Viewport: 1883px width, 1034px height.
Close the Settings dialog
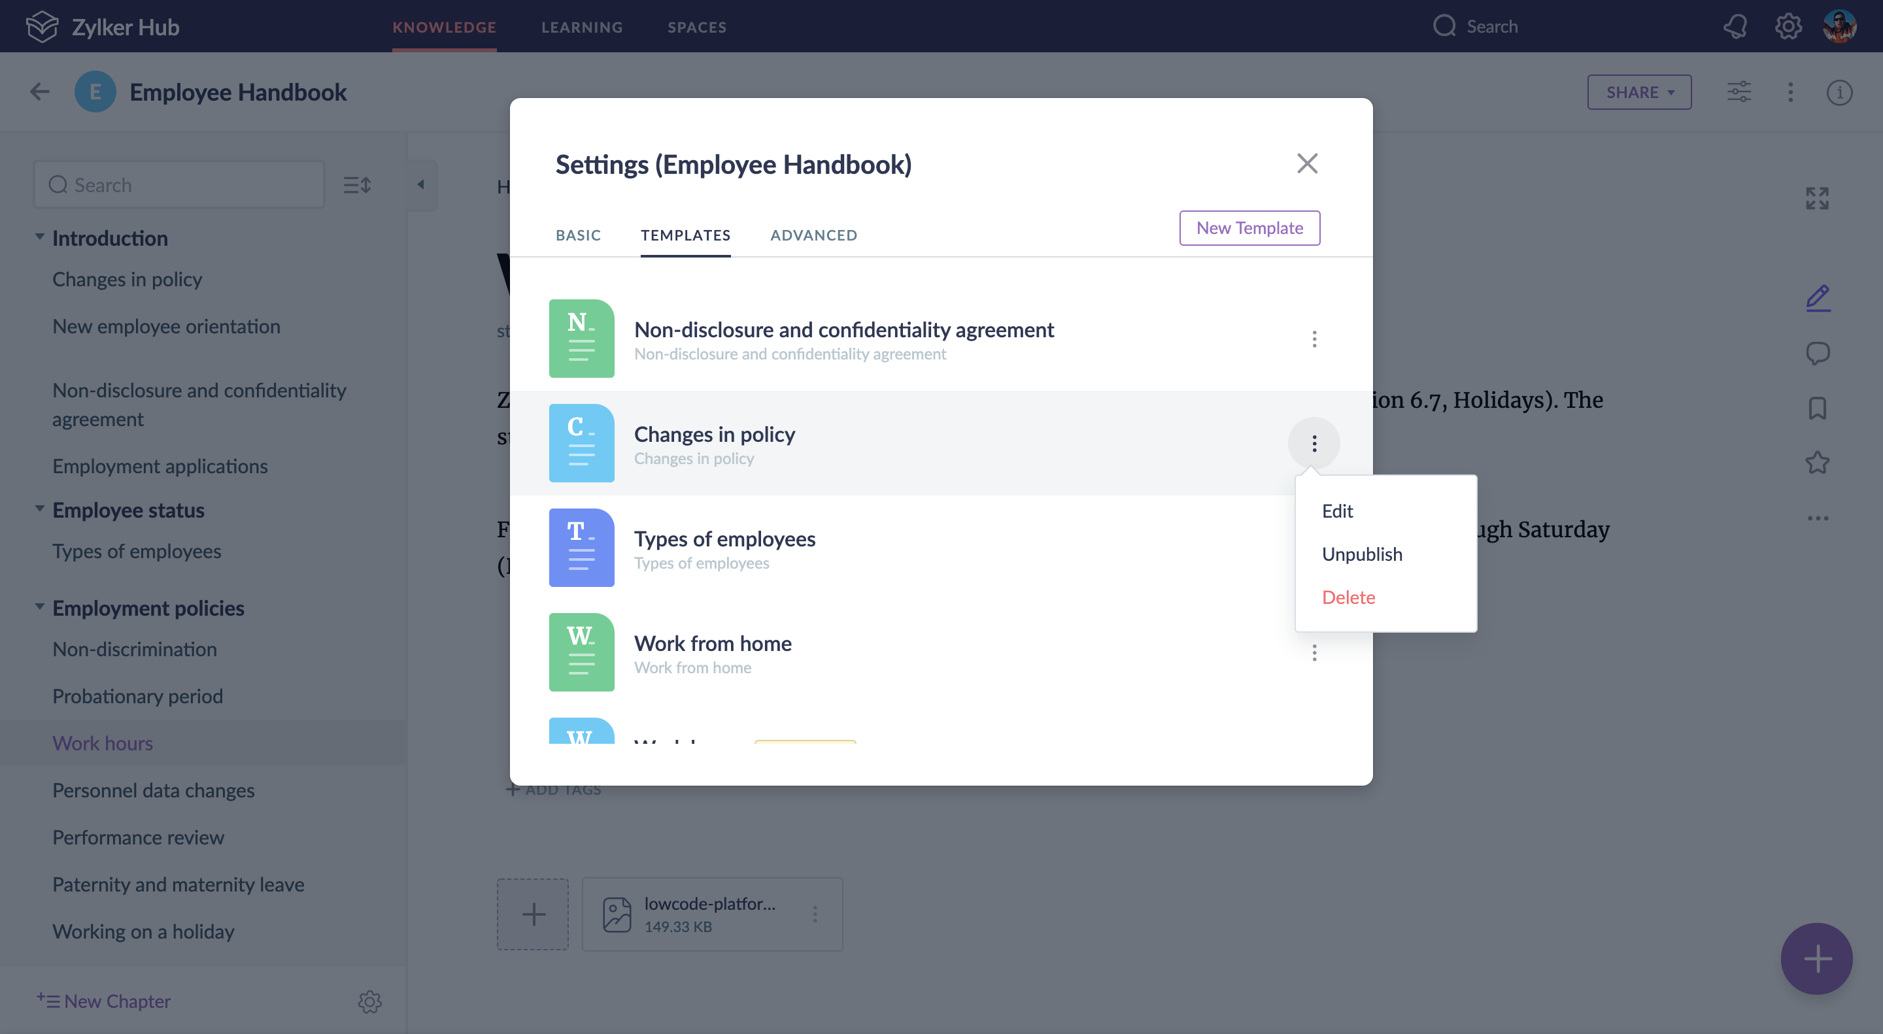tap(1307, 163)
